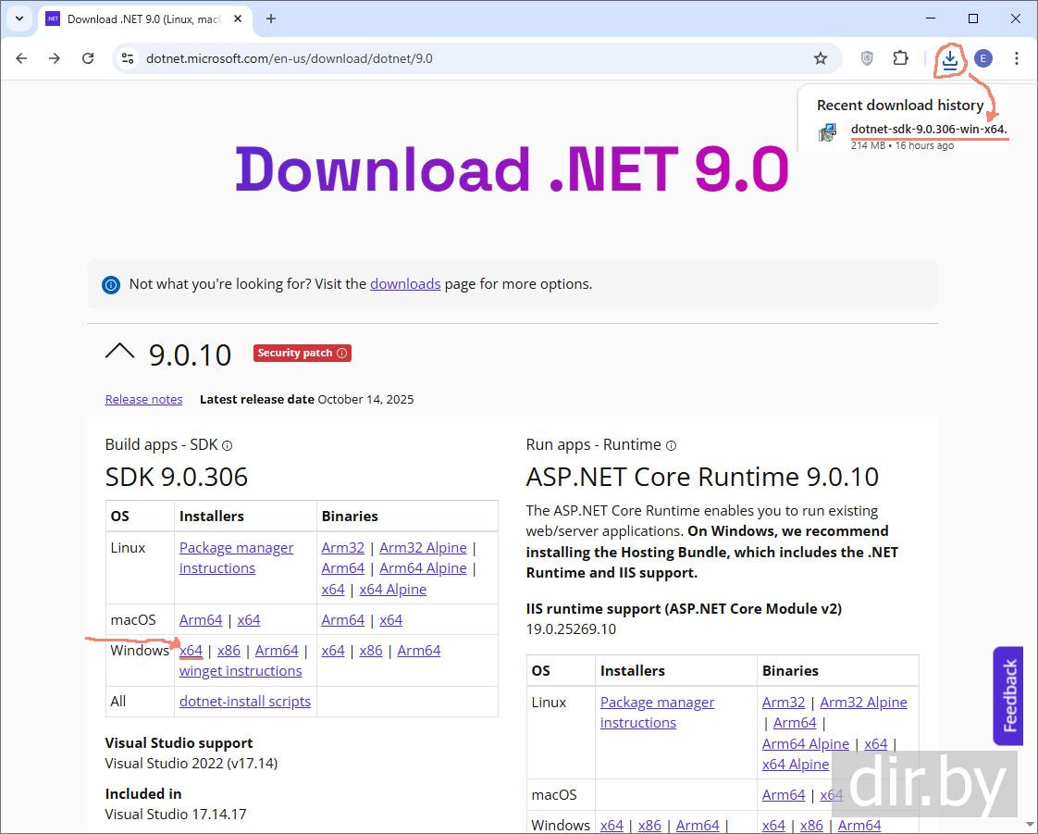
Task: Open the Downloads toolbar icon
Action: point(950,59)
